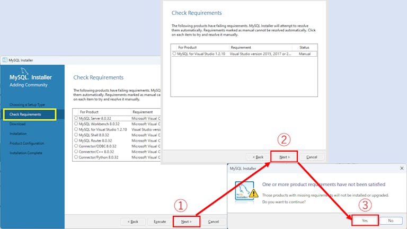Close the requirements-not-satisfied dialog
Image resolution: width=407 pixels, height=229 pixels.
click(402, 168)
